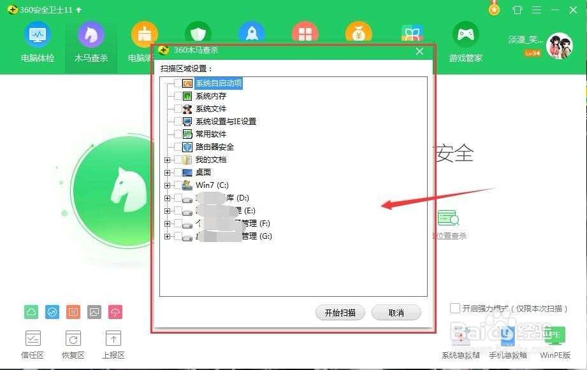Select 常用软件 tree row

(x=211, y=134)
